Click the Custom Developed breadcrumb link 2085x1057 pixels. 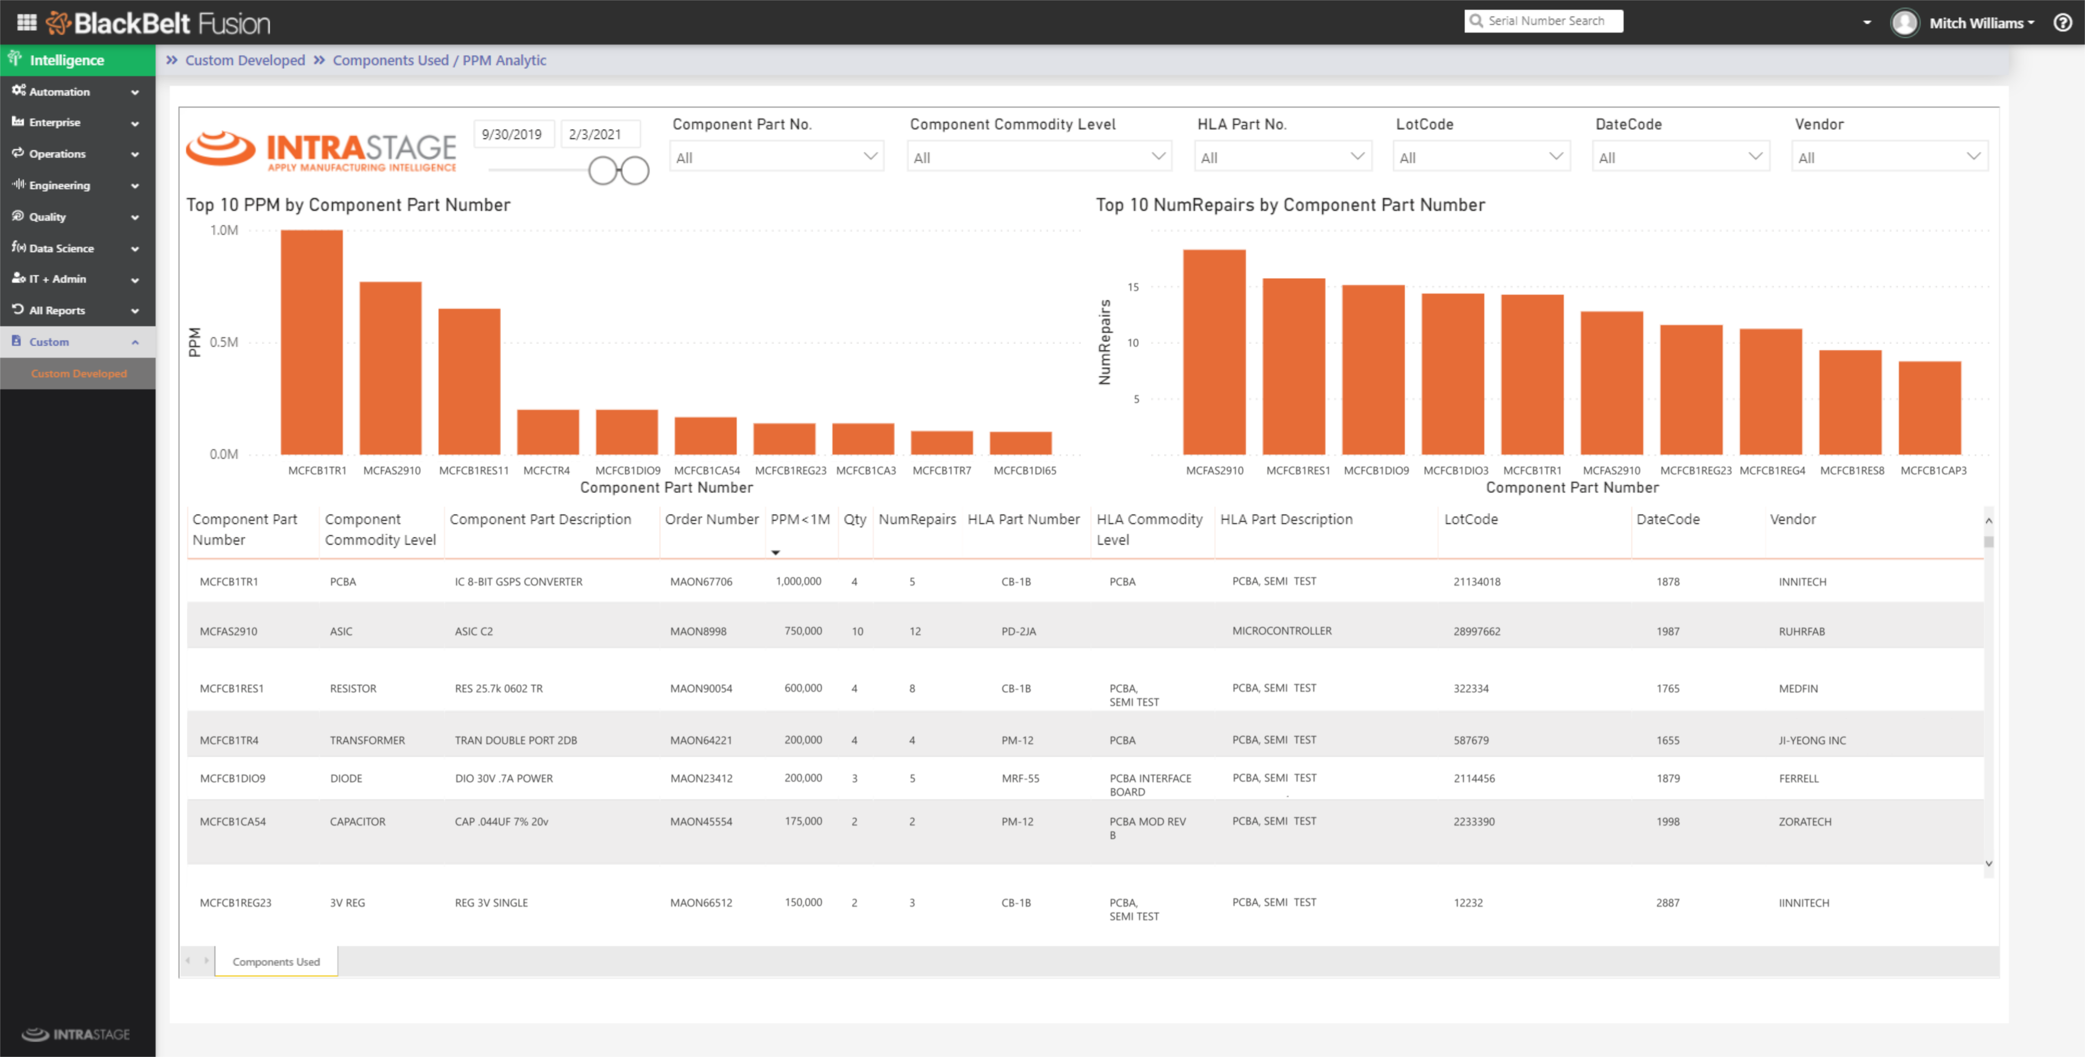245,60
